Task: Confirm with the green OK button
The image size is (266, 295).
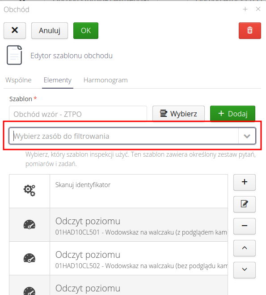Action: coord(86,31)
